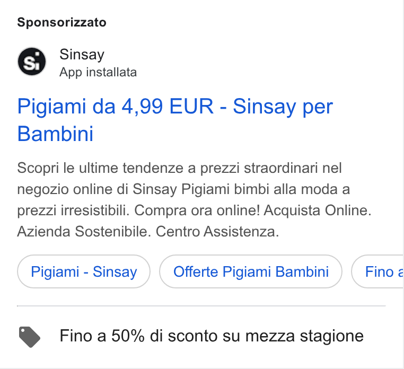Click 'Azienda Sostenibile.' in the description

point(84,231)
